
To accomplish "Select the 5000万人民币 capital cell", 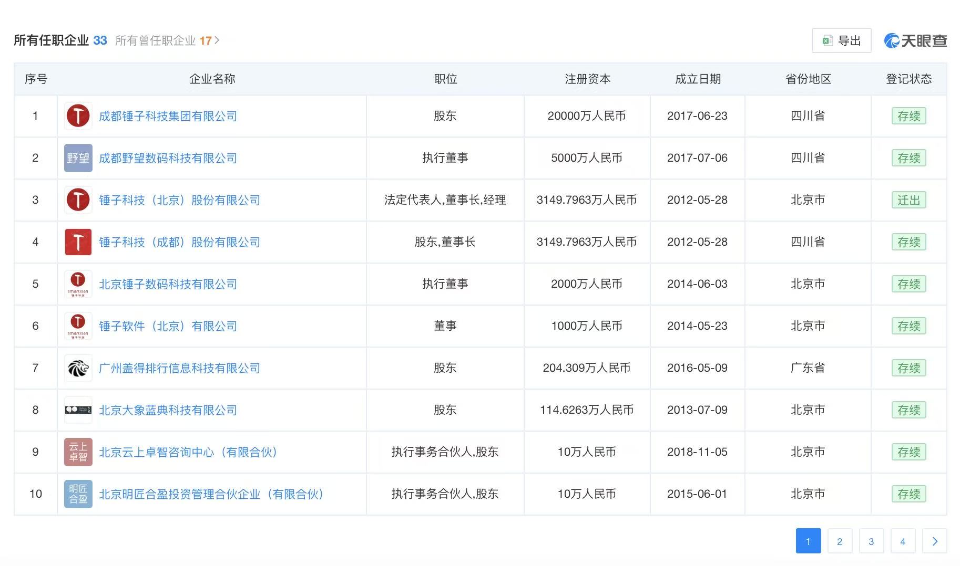I will pos(587,158).
